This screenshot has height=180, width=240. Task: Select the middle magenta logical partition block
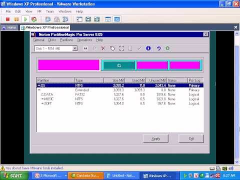[x=152, y=65]
